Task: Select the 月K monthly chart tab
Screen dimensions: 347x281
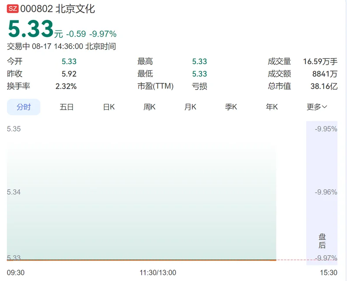Action: click(x=190, y=107)
